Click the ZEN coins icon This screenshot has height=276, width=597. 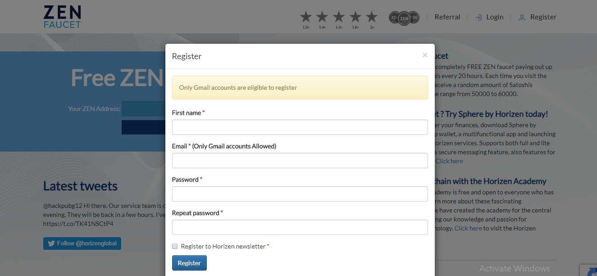[x=404, y=18]
